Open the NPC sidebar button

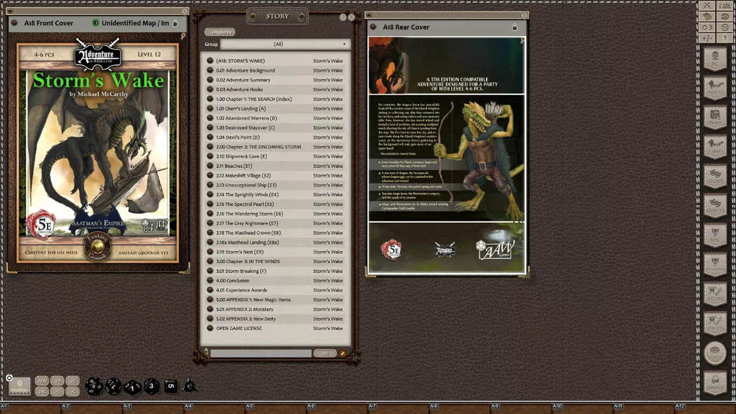coord(716,235)
